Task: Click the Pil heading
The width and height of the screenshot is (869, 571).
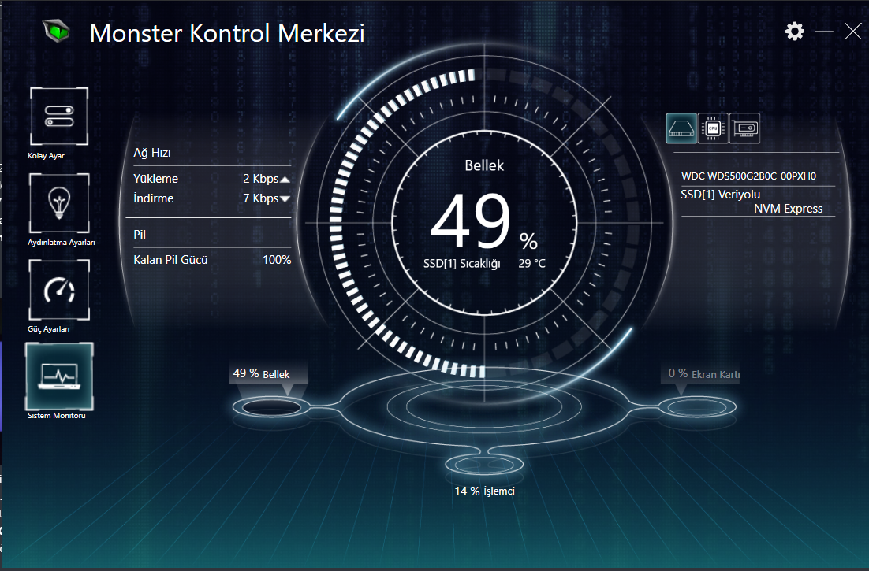Action: tap(140, 235)
